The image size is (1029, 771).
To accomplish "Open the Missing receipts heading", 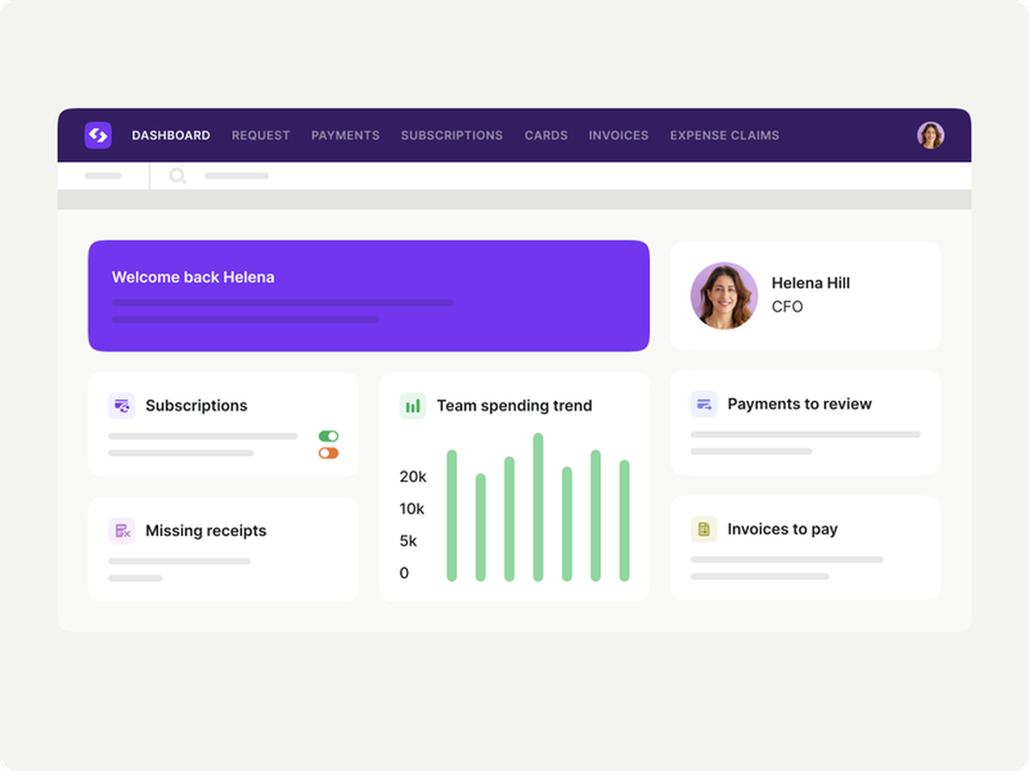I will click(206, 531).
